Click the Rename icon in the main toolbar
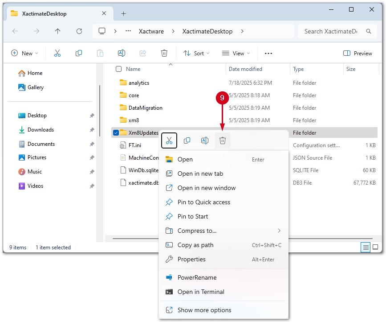This screenshot has height=322, width=386. [x=122, y=53]
